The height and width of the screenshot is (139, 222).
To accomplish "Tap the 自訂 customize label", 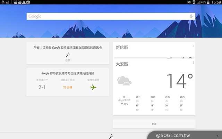I will click(x=68, y=60).
